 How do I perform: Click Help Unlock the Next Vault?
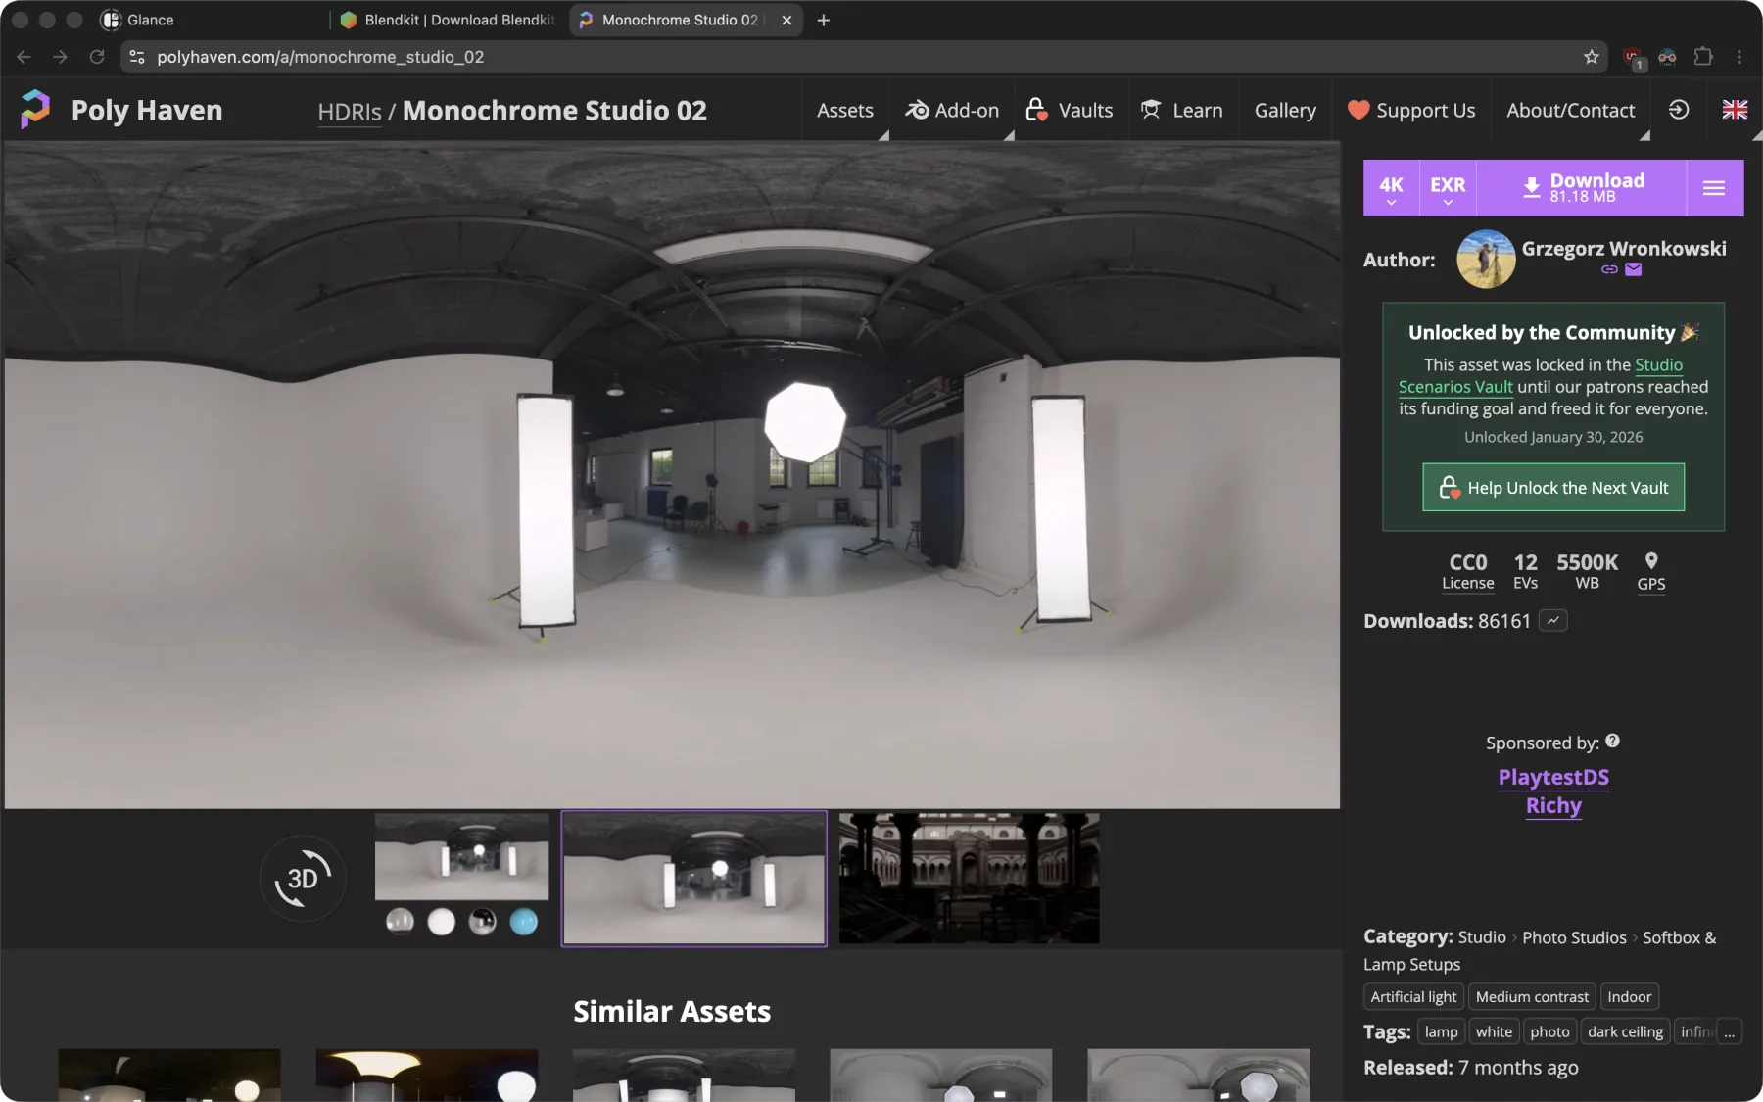(x=1553, y=487)
